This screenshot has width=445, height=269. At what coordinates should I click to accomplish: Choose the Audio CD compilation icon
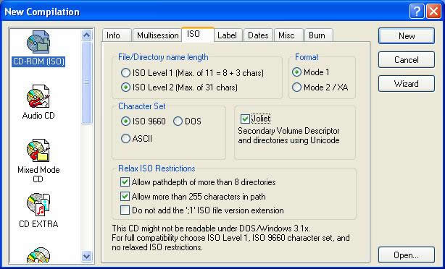[38, 96]
